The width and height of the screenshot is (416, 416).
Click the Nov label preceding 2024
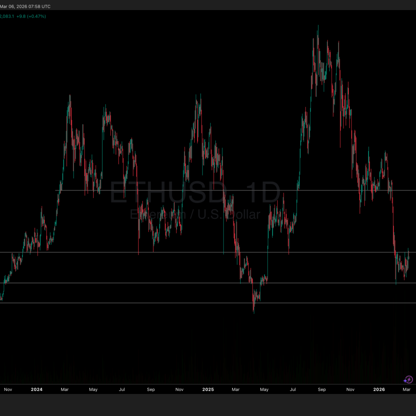pos(8,389)
